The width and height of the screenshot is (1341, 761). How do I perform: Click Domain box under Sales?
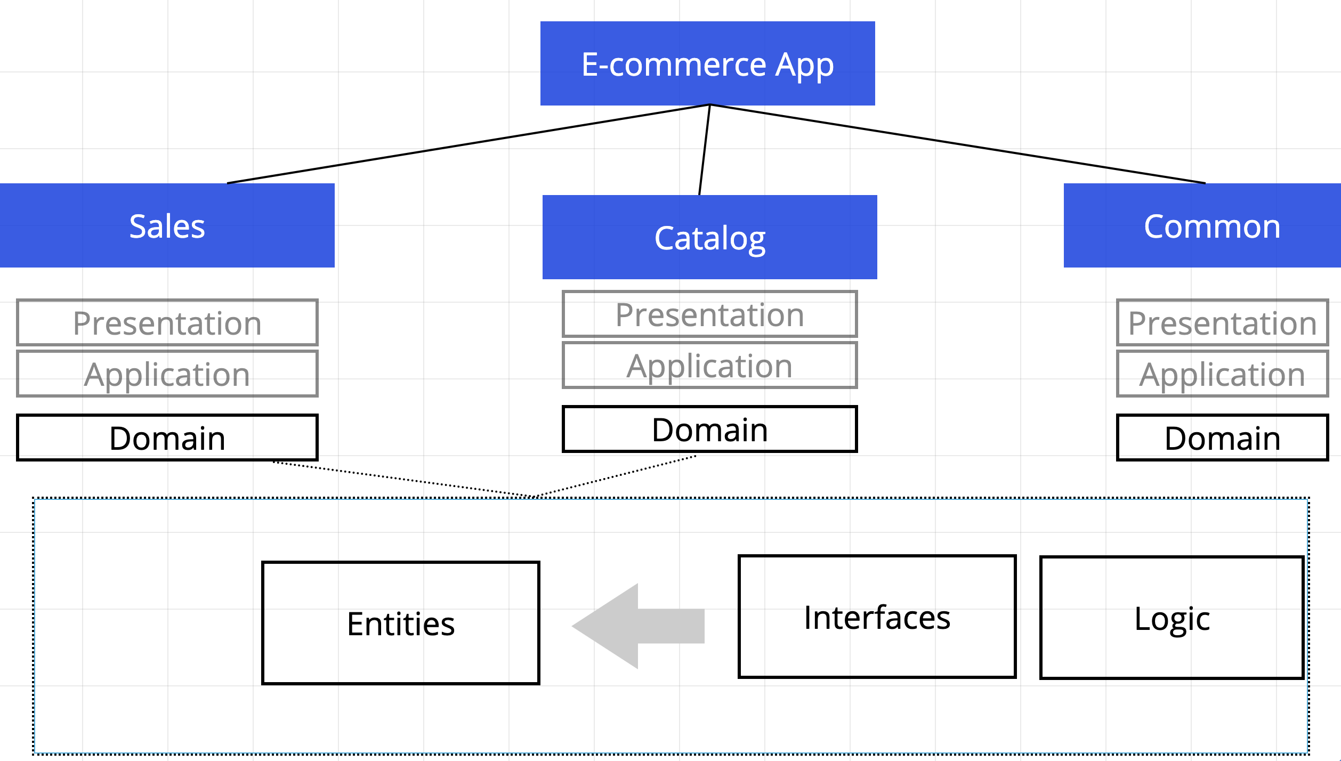167,438
